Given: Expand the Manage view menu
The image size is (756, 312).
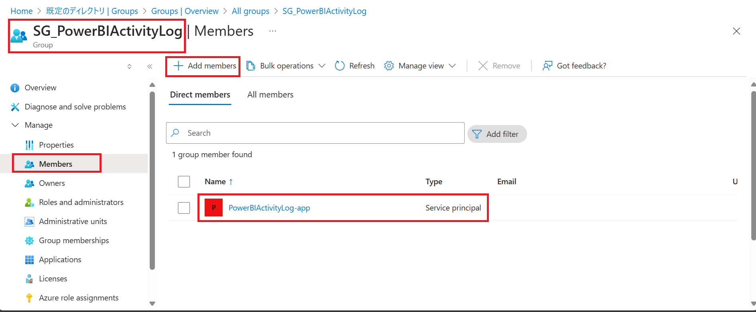Looking at the screenshot, I should 420,66.
